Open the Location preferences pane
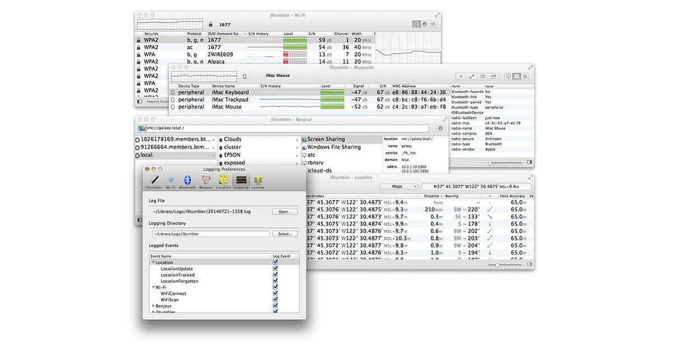 223,182
